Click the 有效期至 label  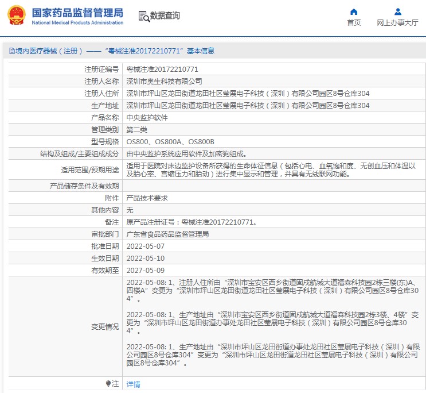coord(105,271)
